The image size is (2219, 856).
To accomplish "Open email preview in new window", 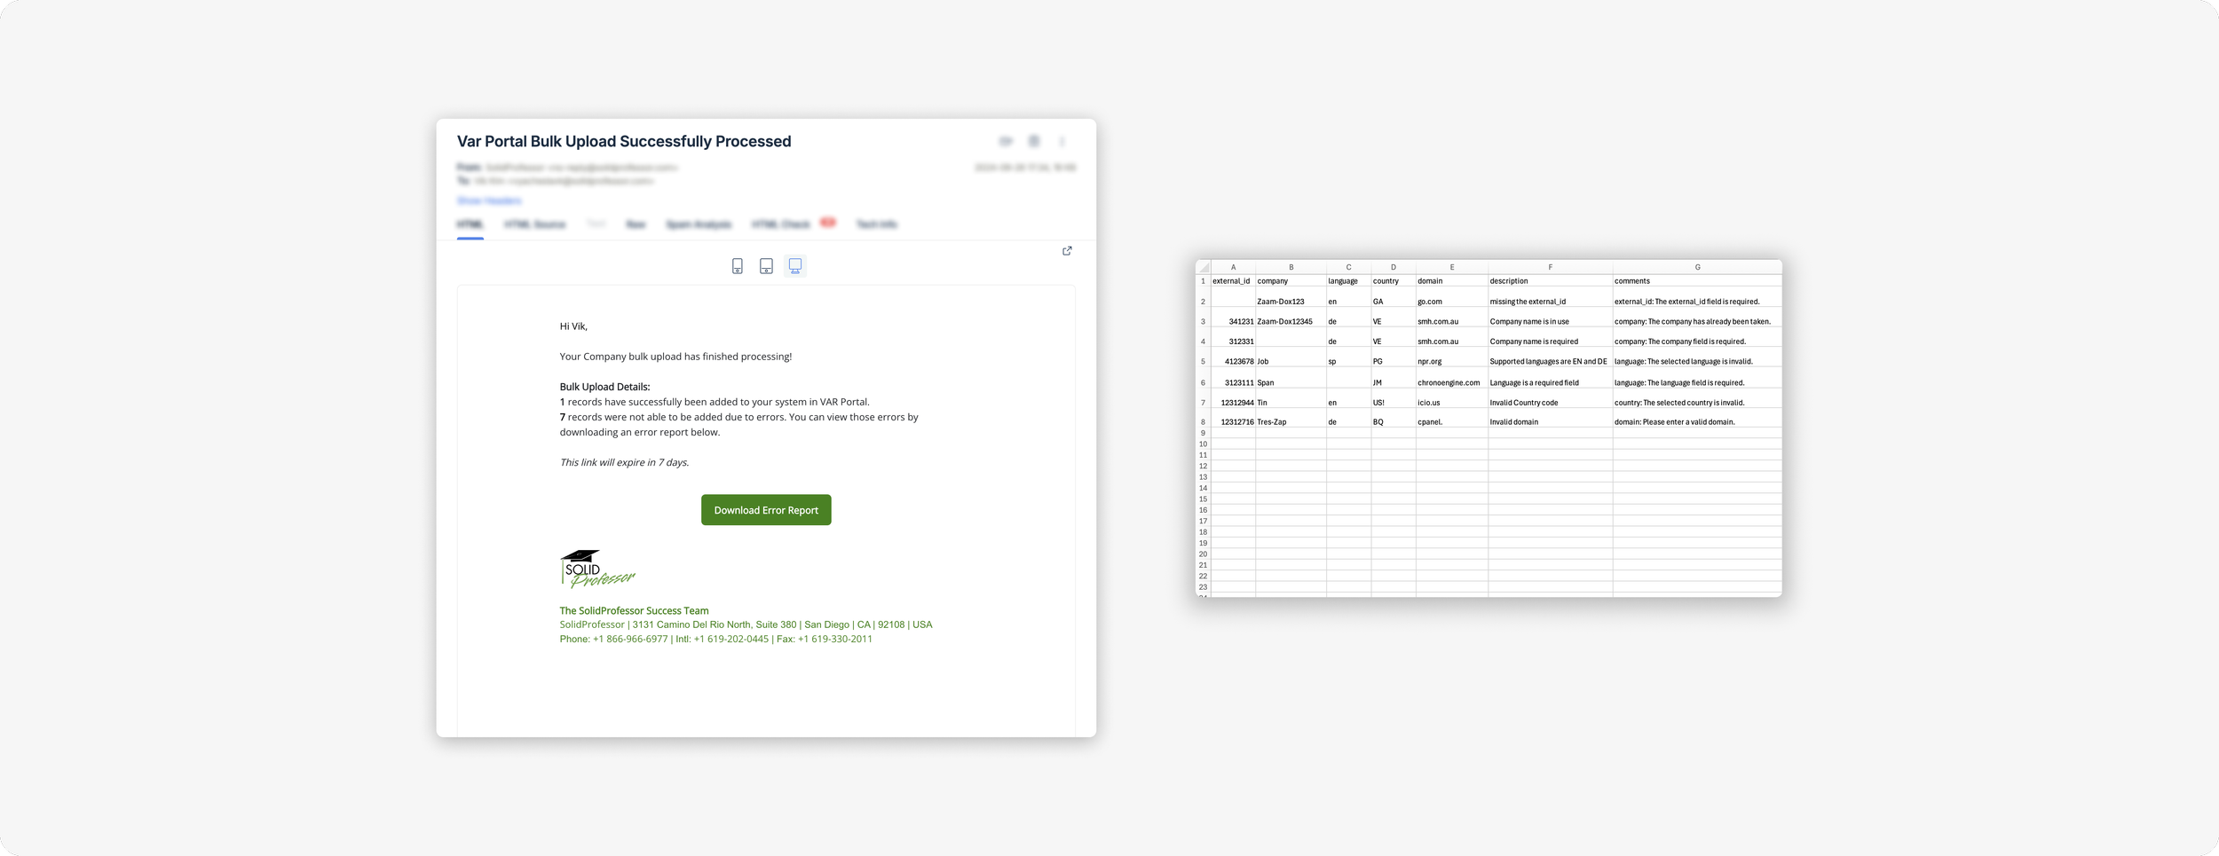I will (1067, 251).
